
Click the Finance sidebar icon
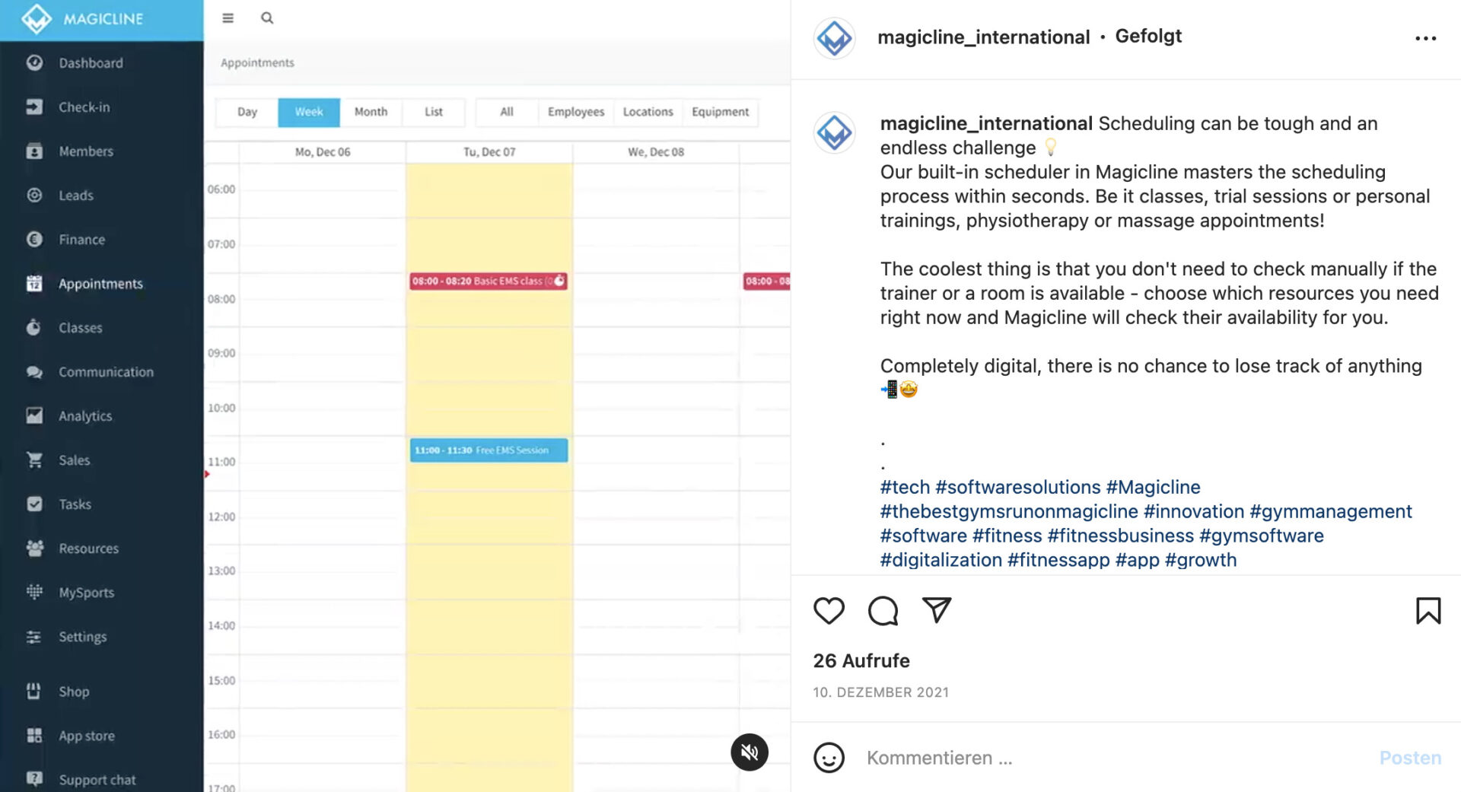(x=34, y=239)
